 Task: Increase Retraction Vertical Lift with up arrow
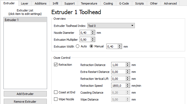[x=128, y=77]
